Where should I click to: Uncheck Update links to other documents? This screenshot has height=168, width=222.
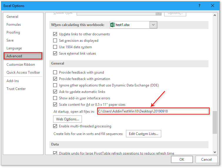(55, 34)
